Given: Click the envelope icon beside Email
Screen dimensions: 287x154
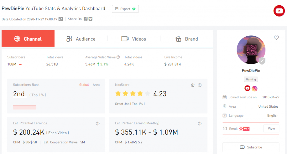Looking at the screenshot, I should pyautogui.click(x=225, y=129).
